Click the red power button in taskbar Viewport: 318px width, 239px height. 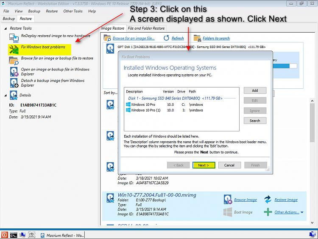click(x=5, y=235)
